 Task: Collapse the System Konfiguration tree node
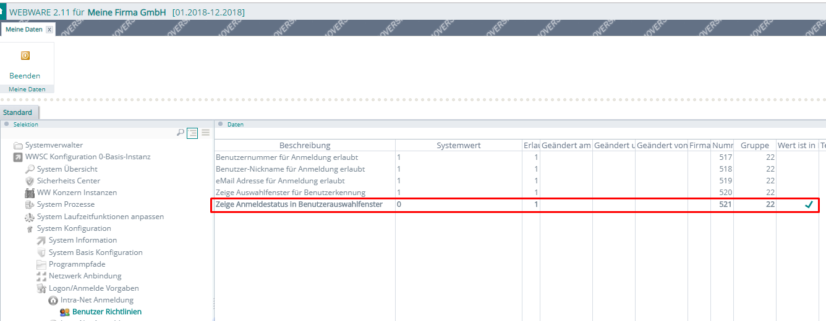pos(30,229)
